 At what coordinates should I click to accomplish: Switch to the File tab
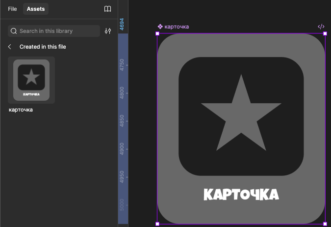click(x=12, y=9)
